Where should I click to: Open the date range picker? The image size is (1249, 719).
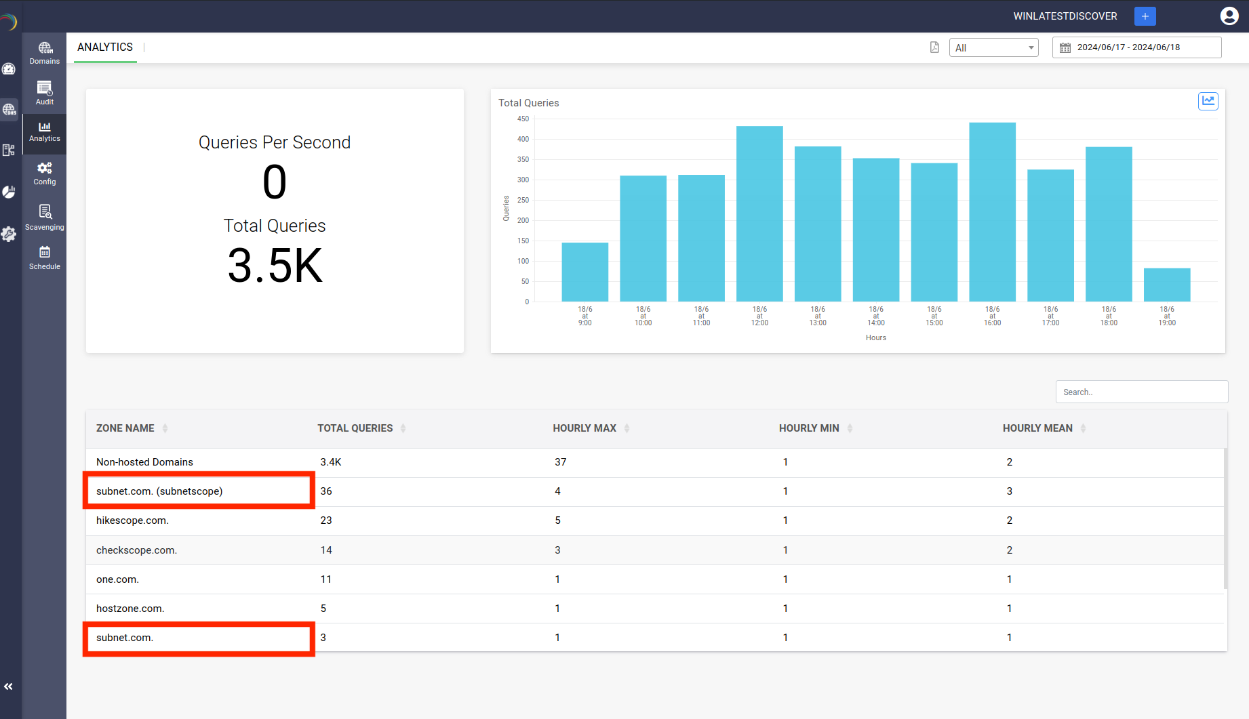click(x=1136, y=47)
